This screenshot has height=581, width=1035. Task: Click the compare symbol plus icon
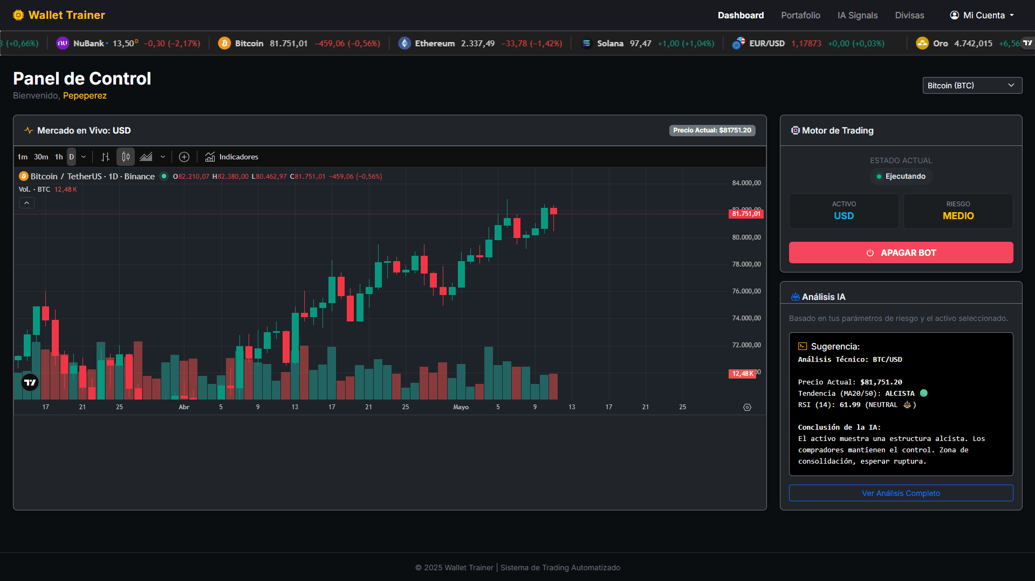click(184, 157)
